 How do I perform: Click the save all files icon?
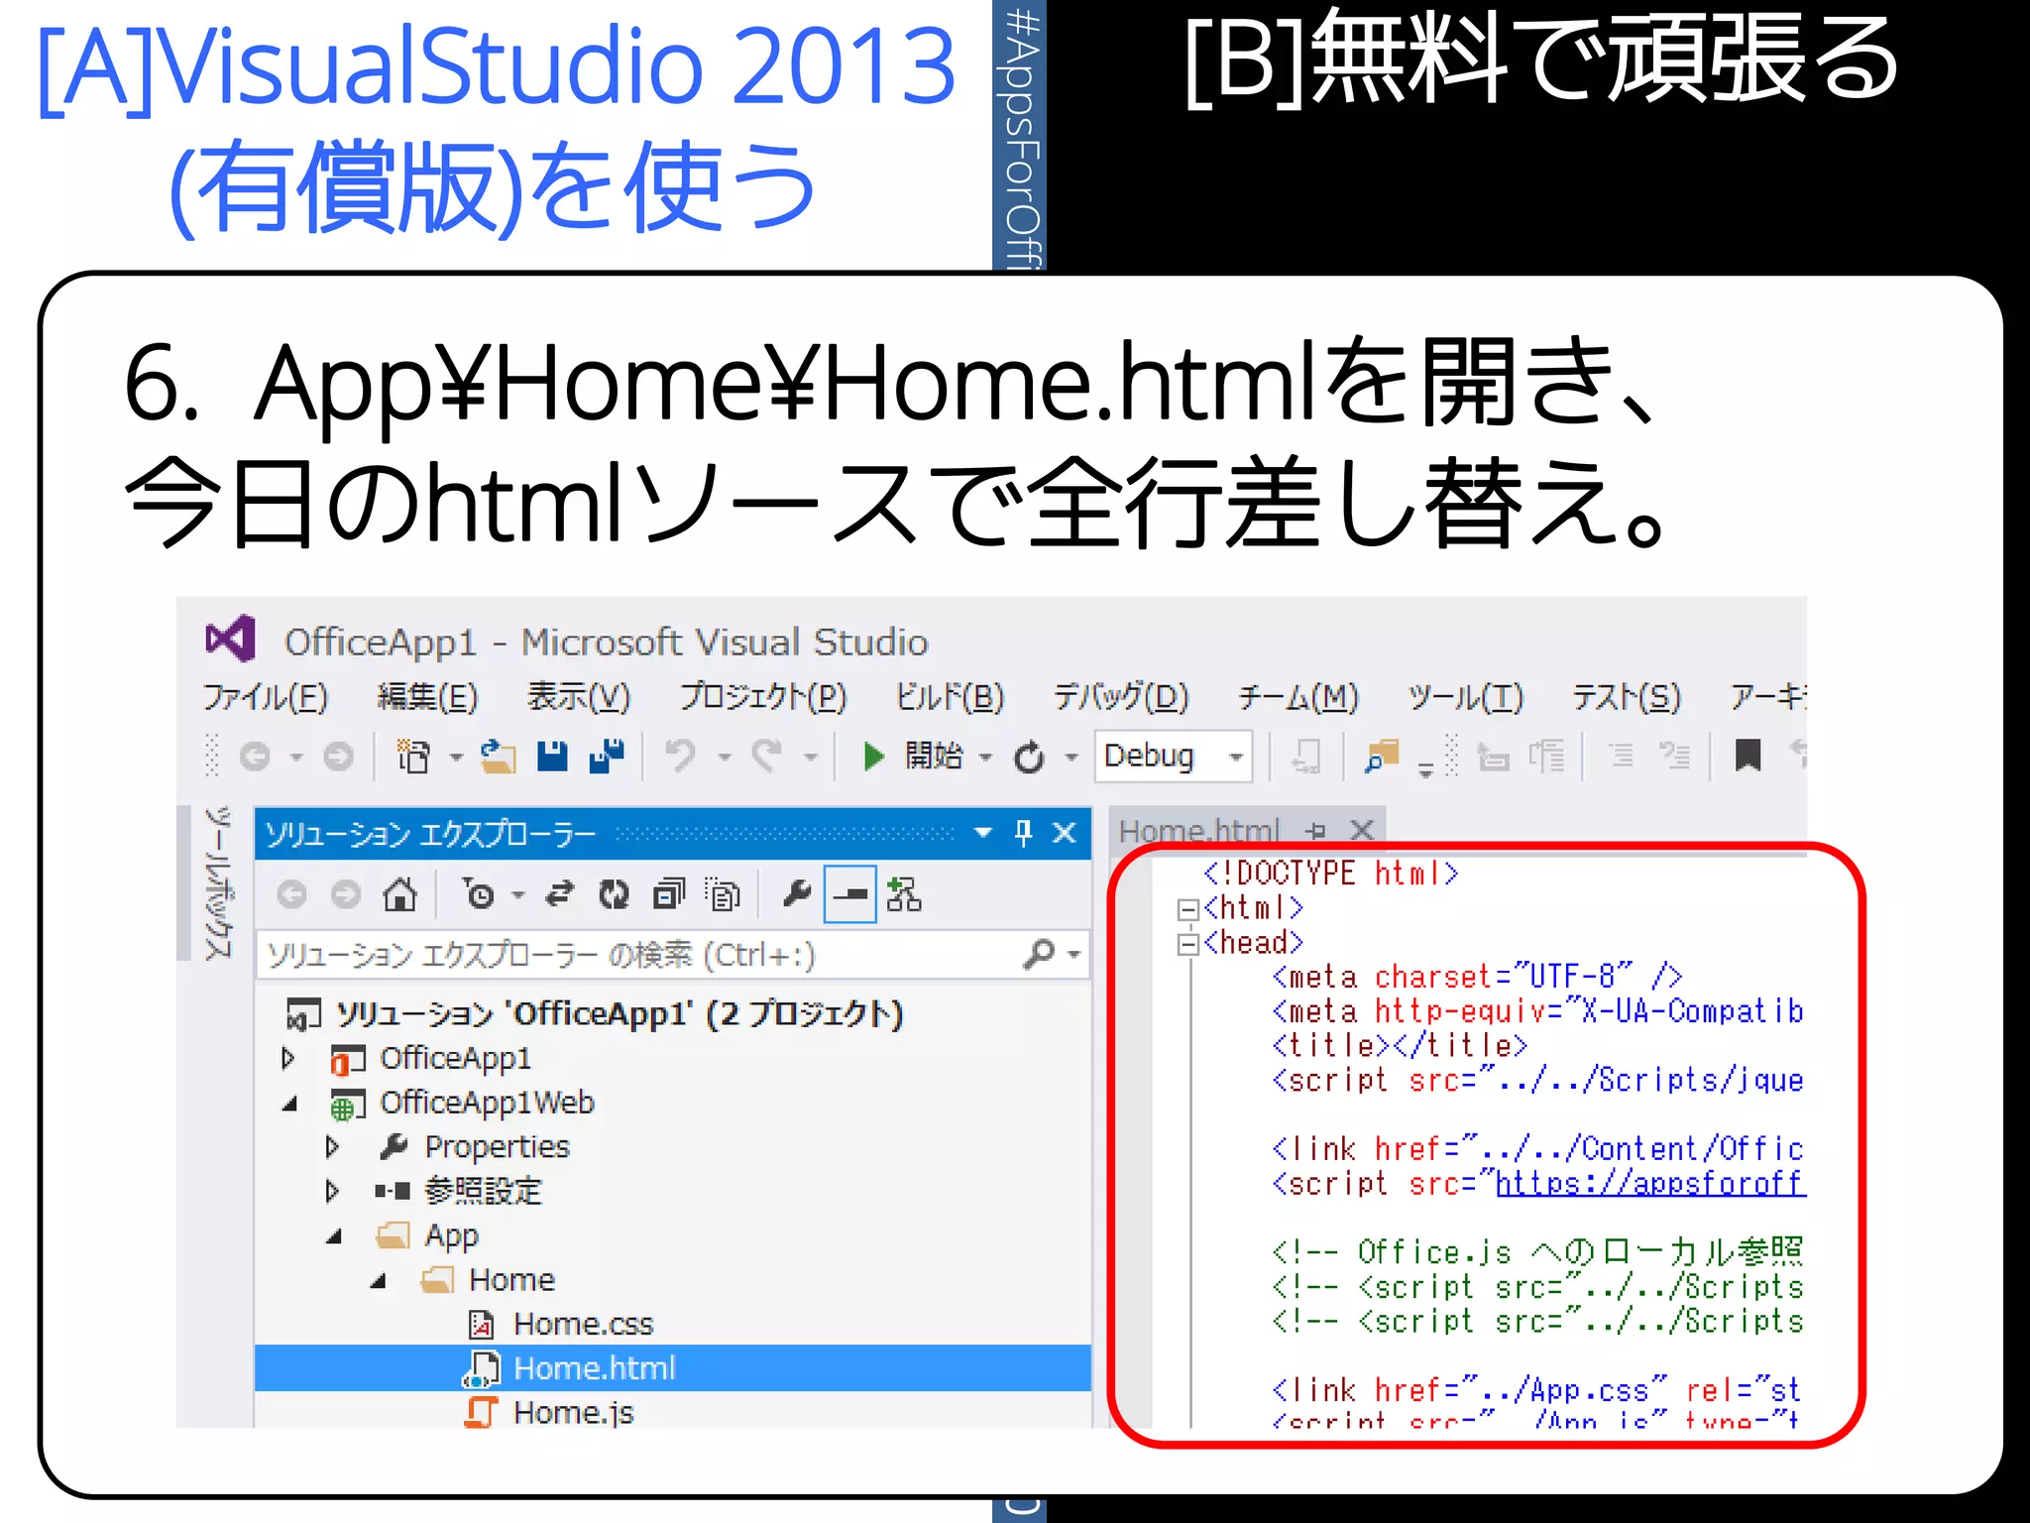pyautogui.click(x=607, y=757)
